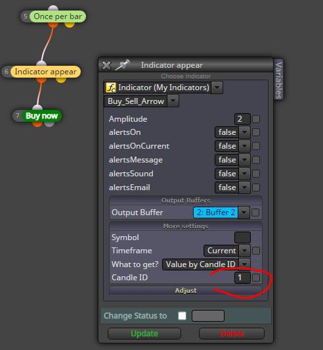The height and width of the screenshot is (350, 323).
Task: Click the input connector above Once per bar
Action: [x=53, y=9]
